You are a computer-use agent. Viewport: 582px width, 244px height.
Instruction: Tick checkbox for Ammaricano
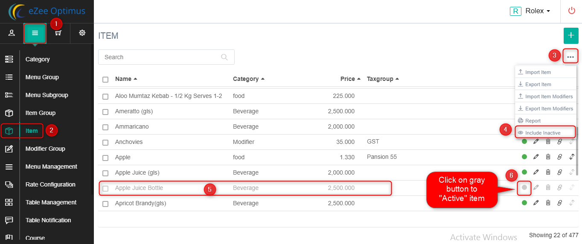105,127
